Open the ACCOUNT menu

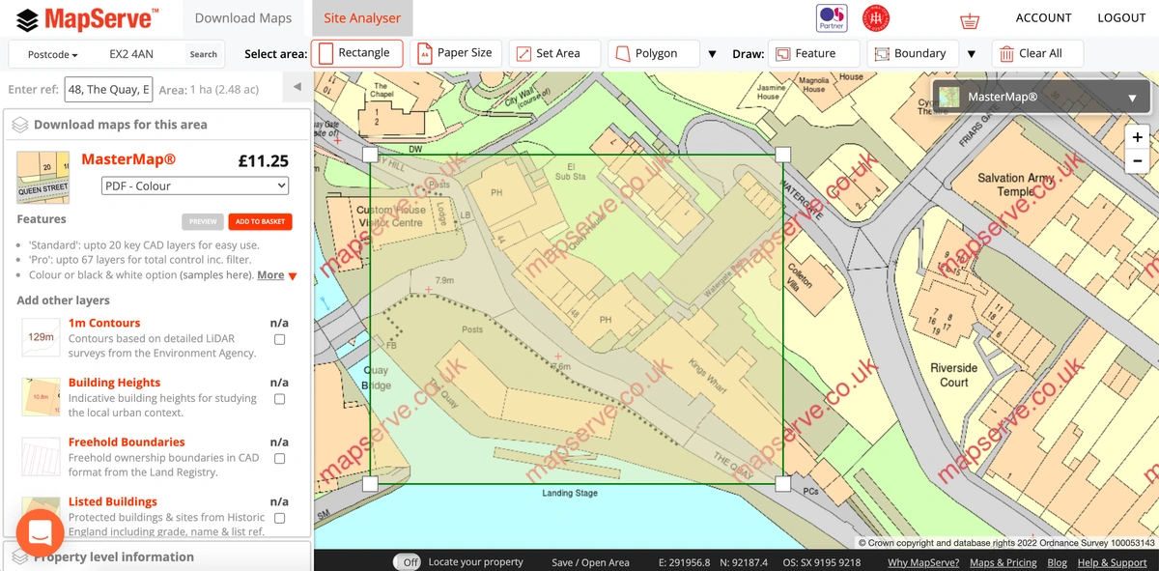coord(1043,18)
